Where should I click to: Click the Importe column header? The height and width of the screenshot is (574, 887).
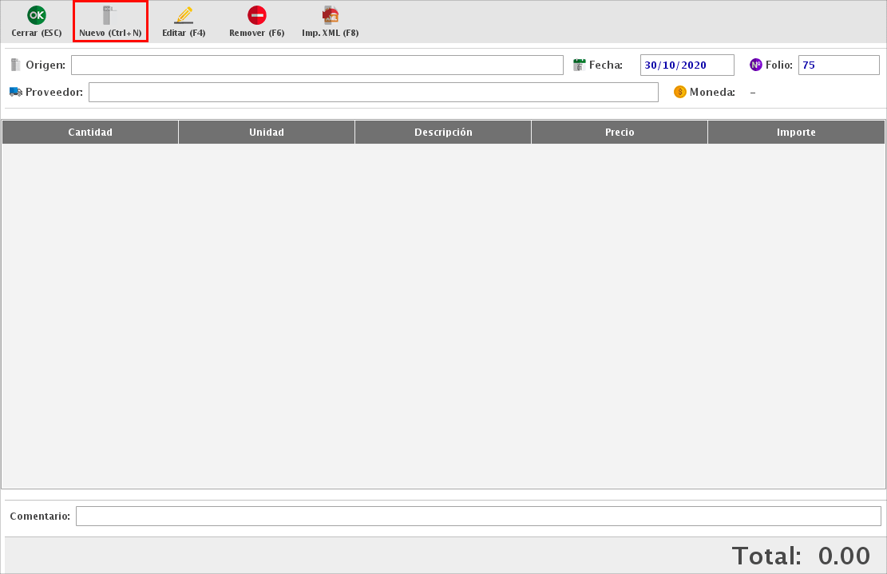tap(796, 133)
